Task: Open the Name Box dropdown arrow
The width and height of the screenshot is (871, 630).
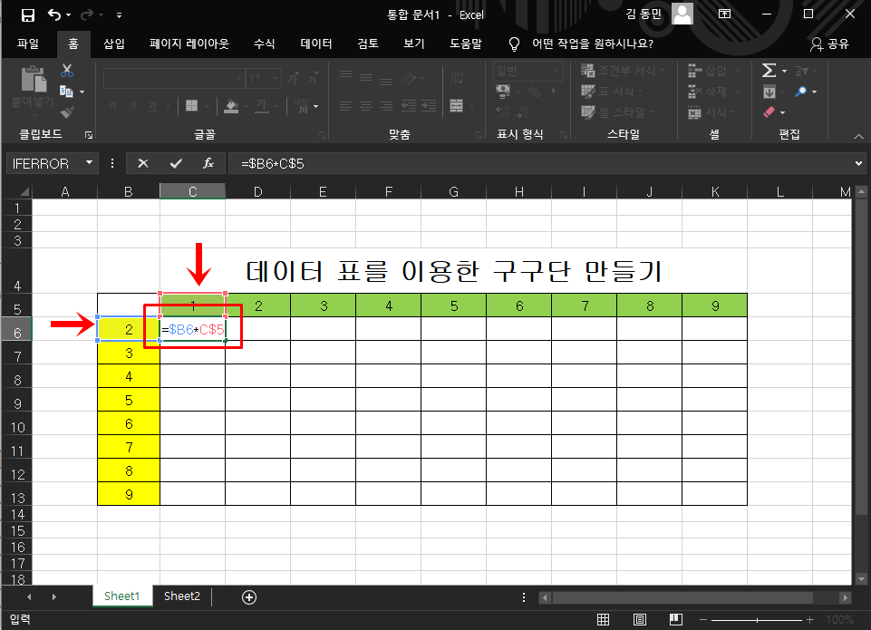Action: point(89,163)
